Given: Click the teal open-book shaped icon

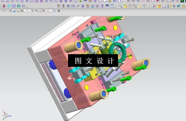Looking at the screenshot, I should click(19, 6).
